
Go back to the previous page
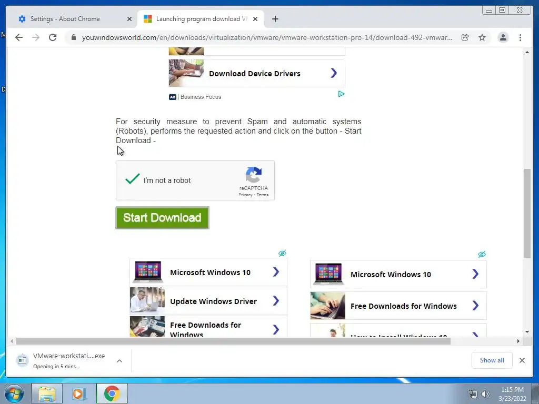pos(19,37)
